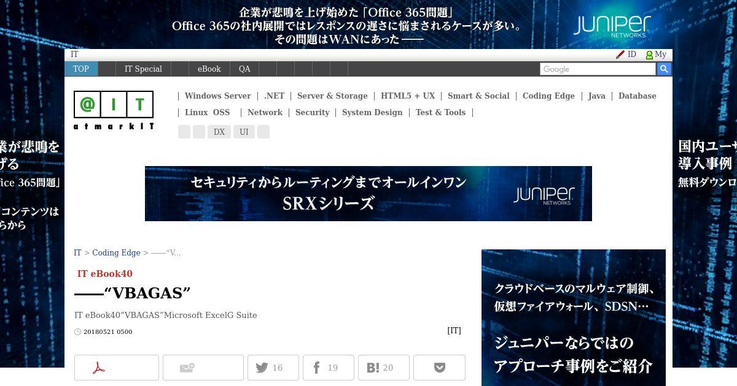The height and width of the screenshot is (386, 737).
Task: Click the clock icon beside date
Action: click(x=77, y=332)
